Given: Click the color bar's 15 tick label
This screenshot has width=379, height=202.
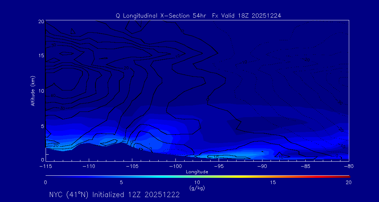Looking at the screenshot, I should (x=273, y=182).
